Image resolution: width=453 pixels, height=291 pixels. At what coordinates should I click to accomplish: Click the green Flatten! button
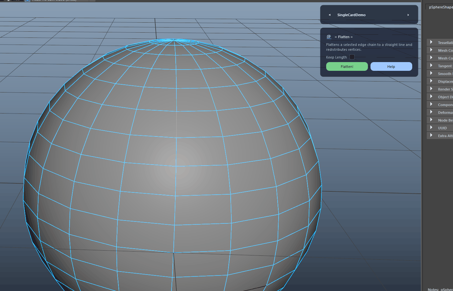(347, 66)
